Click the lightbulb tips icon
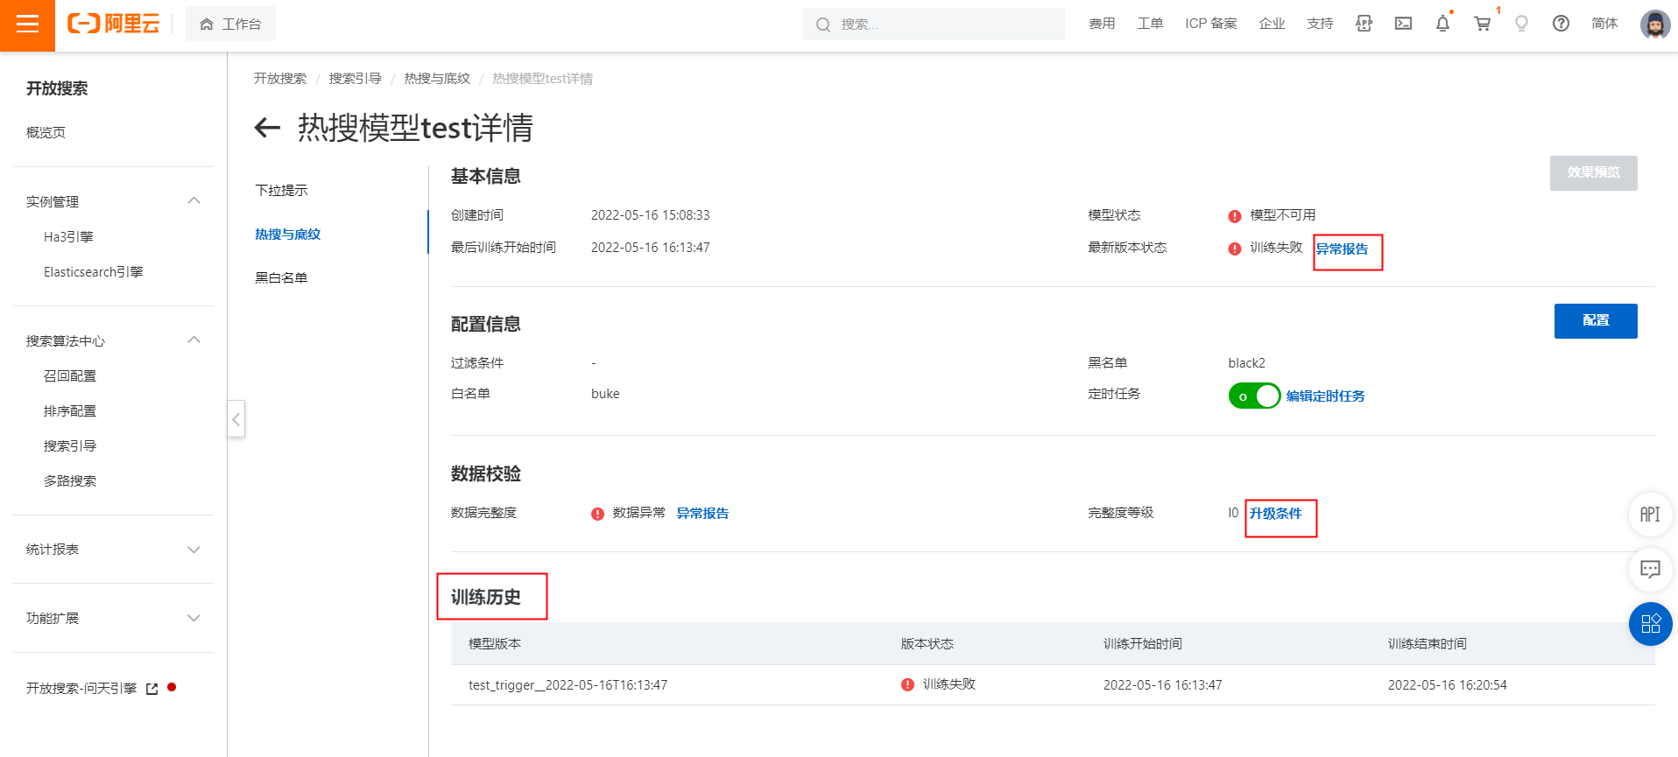The image size is (1678, 757). click(x=1521, y=24)
